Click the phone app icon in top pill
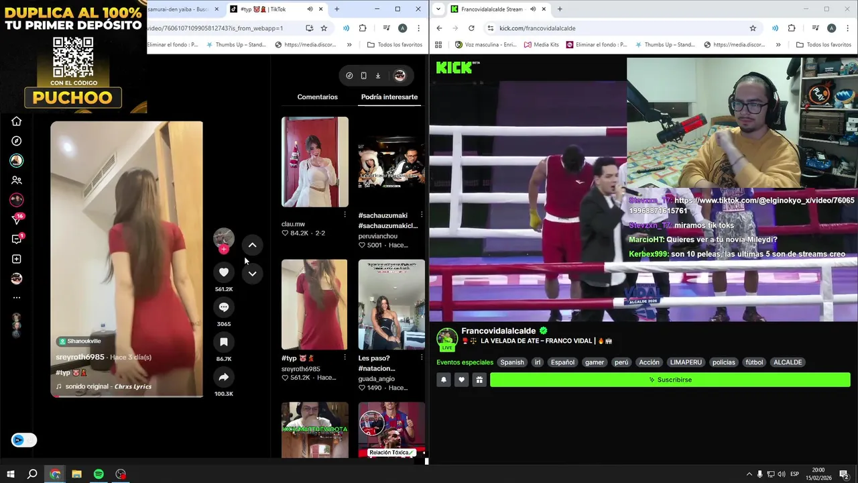This screenshot has height=483, width=858. (x=363, y=76)
